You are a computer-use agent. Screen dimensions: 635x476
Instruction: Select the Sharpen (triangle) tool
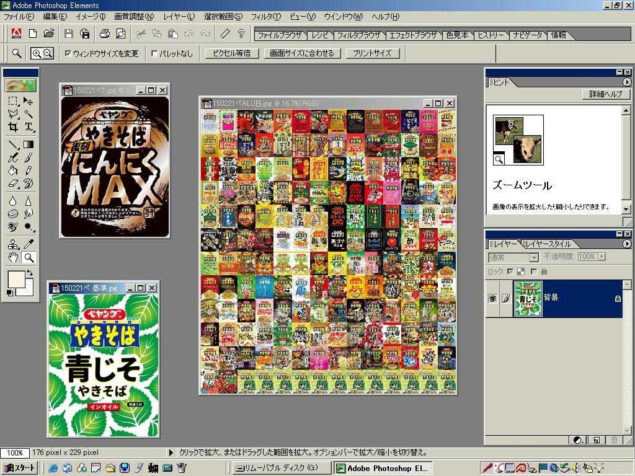point(28,201)
